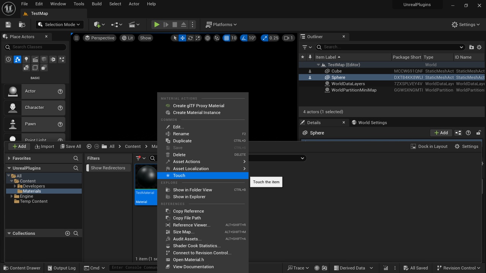Viewport: 486px width, 273px height.
Task: Choose Touch in the context menu
Action: 203,176
